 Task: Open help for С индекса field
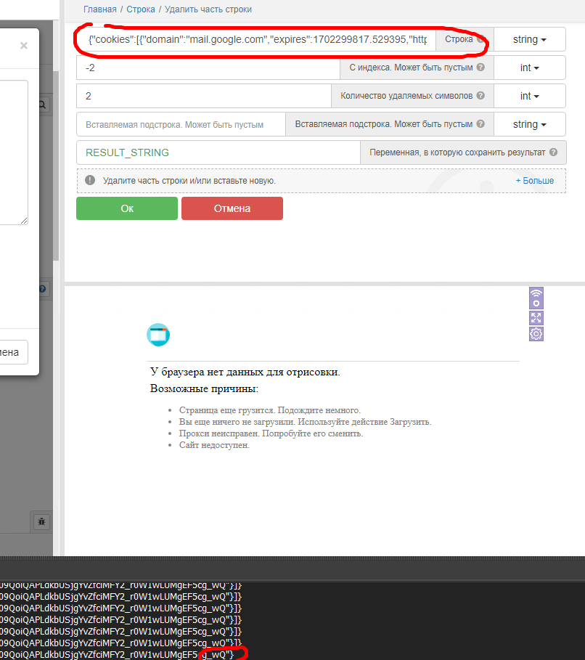coord(480,68)
